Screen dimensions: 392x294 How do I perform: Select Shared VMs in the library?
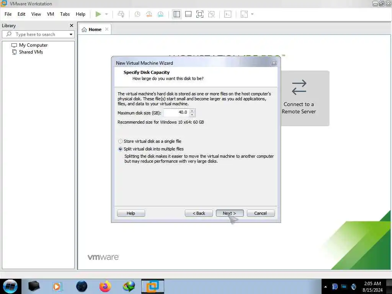point(28,52)
